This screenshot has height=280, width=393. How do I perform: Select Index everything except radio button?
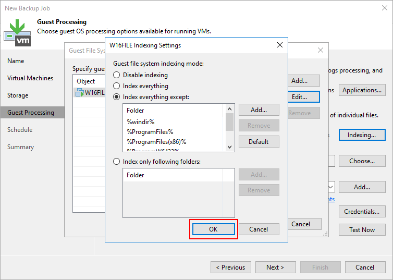(117, 97)
